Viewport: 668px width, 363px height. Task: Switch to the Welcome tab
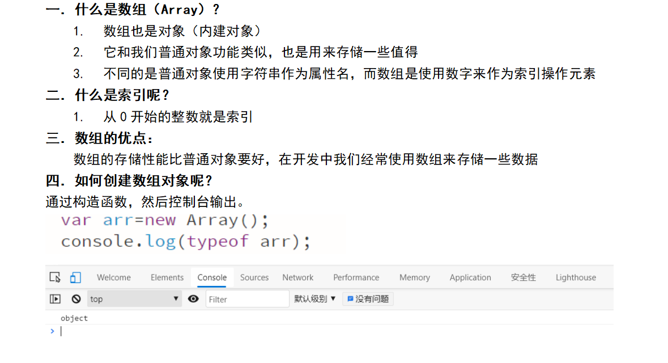coord(113,277)
